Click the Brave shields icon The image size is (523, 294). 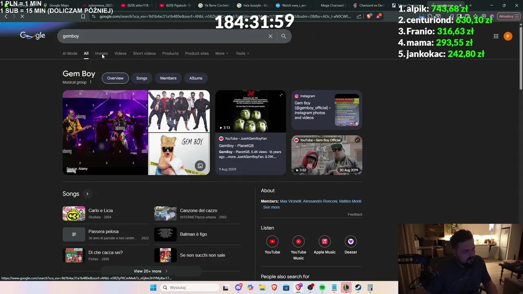coord(369,16)
